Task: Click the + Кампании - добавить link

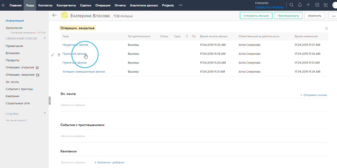Action: pyautogui.click(x=109, y=162)
